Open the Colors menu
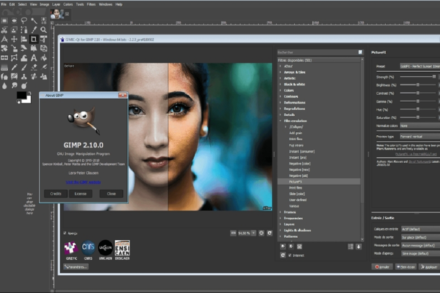This screenshot has width=440, height=293. 68,4
